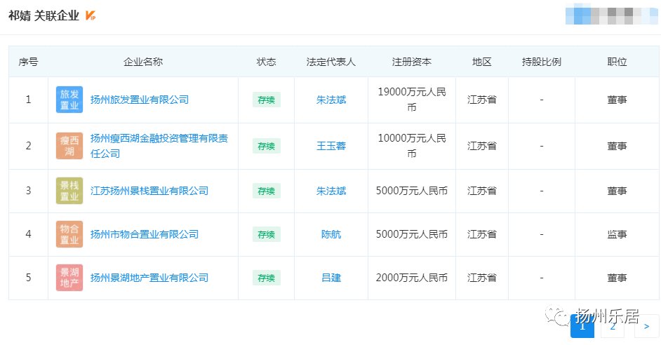The image size is (661, 345).
Task: Open the 旅发置业 company logo icon
Action: pos(69,100)
